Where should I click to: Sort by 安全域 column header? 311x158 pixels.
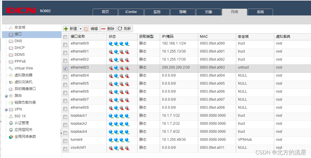(255, 37)
